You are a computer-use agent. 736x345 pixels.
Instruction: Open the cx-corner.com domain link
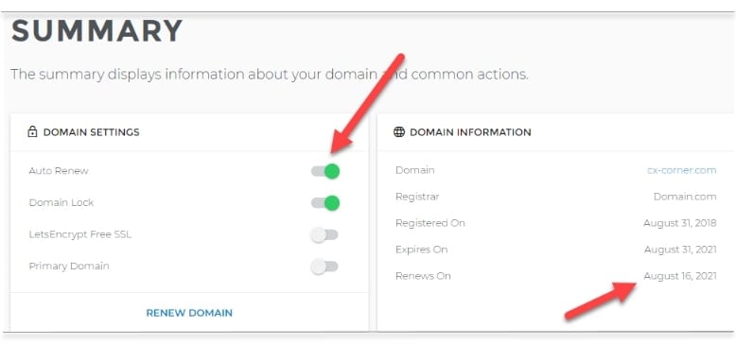681,170
